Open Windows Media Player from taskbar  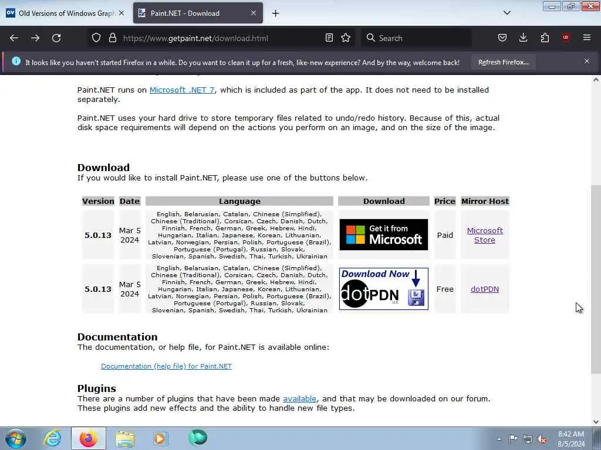coord(160,438)
